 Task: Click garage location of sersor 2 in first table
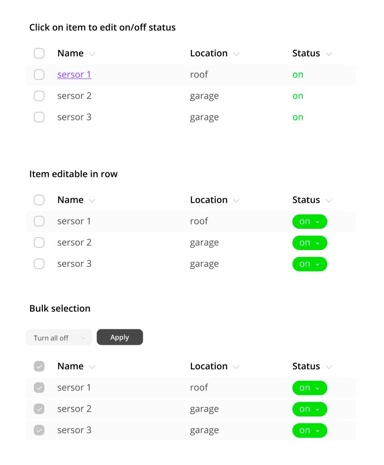click(x=204, y=96)
